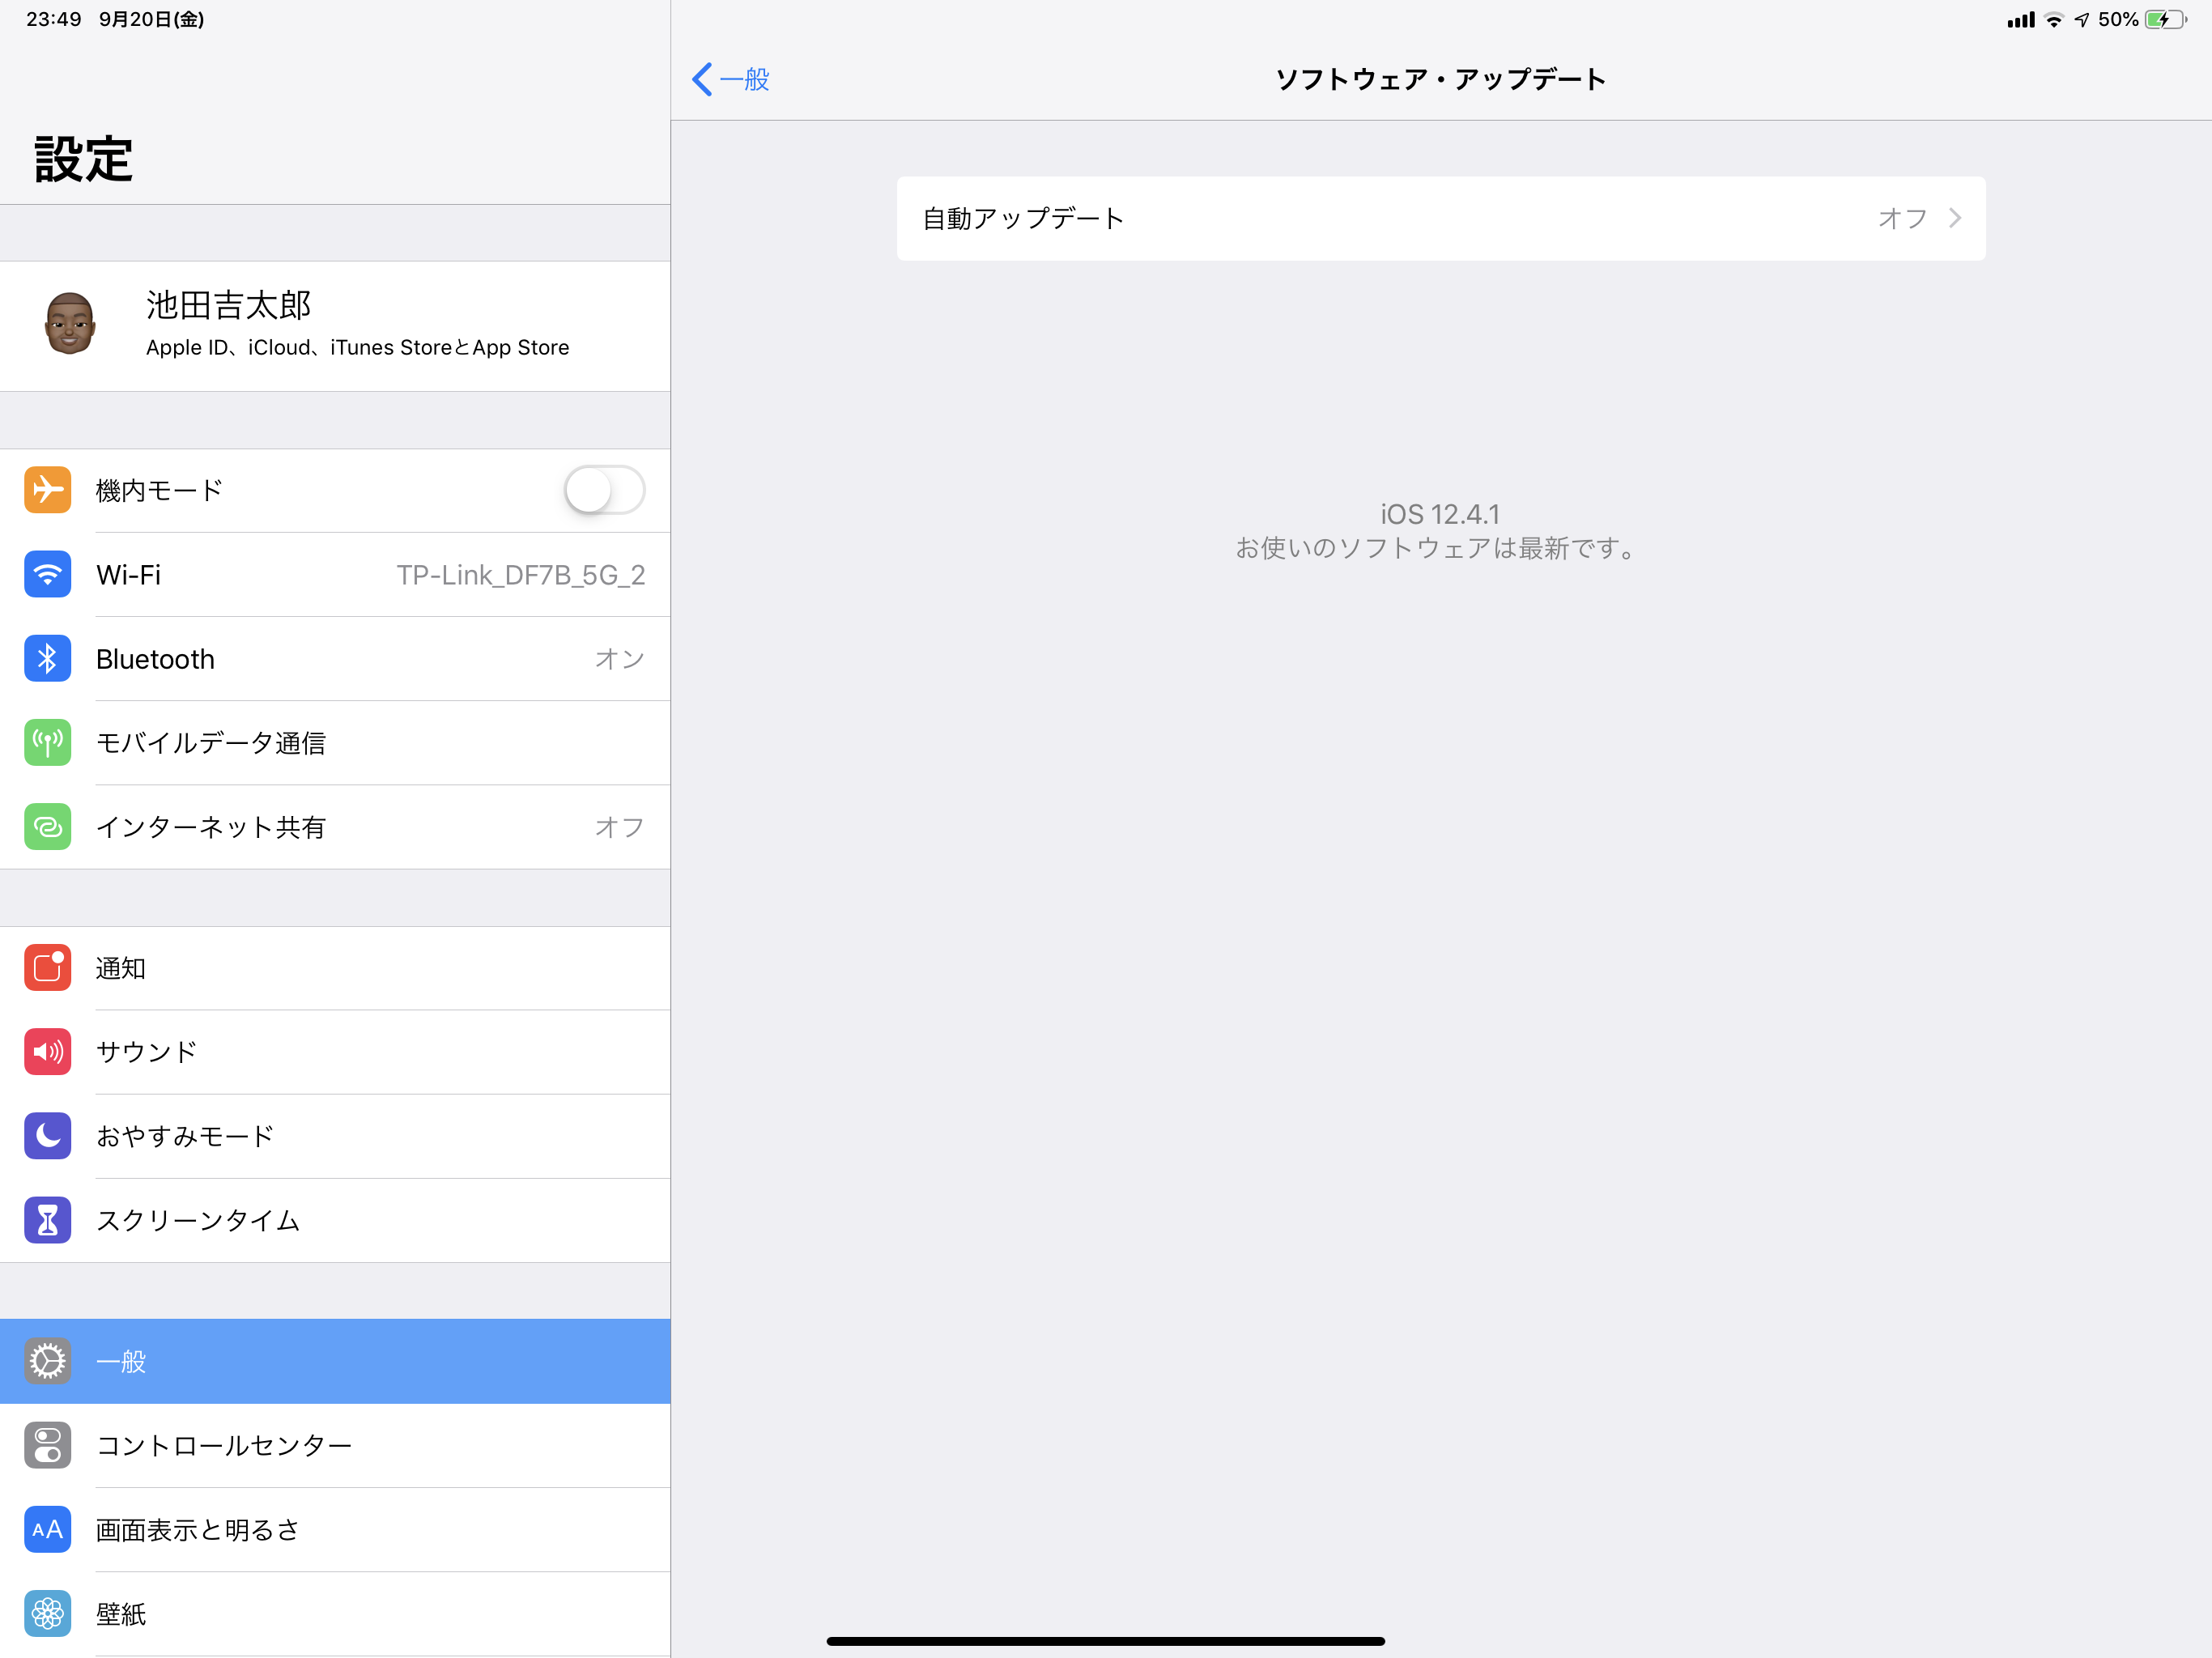Tap the Internet sharing hotspot icon
Viewport: 2212px width, 1658px height.
pos(47,827)
